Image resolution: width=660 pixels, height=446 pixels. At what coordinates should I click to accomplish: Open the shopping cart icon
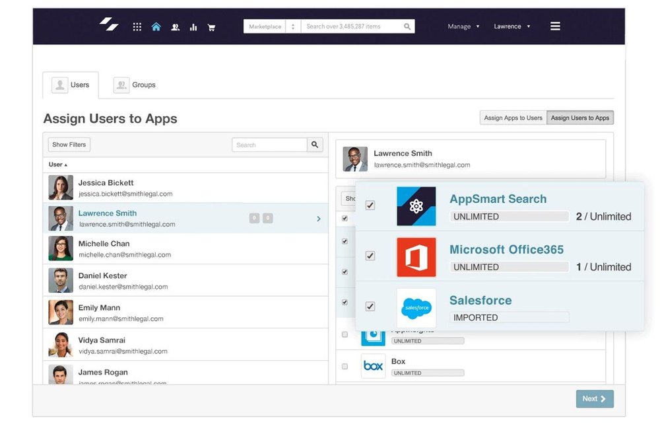[211, 27]
